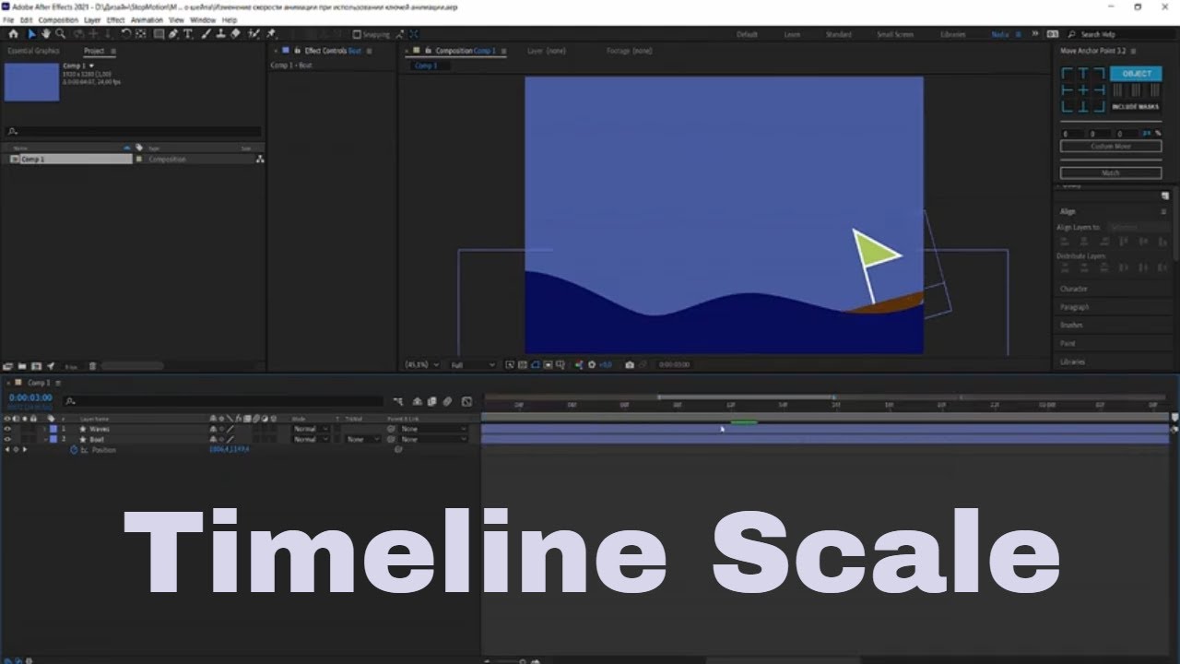Expand the Waves layer properties
The image size is (1180, 664).
tap(44, 429)
